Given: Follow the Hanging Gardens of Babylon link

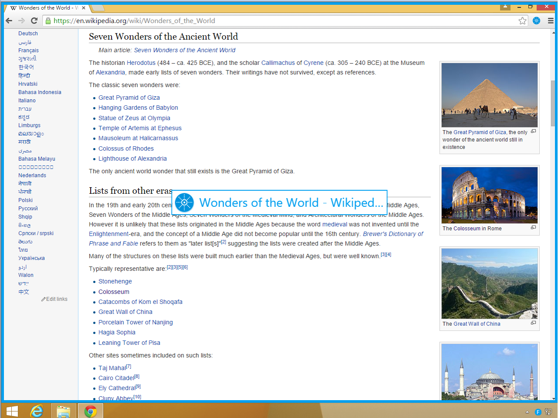Looking at the screenshot, I should (x=138, y=108).
